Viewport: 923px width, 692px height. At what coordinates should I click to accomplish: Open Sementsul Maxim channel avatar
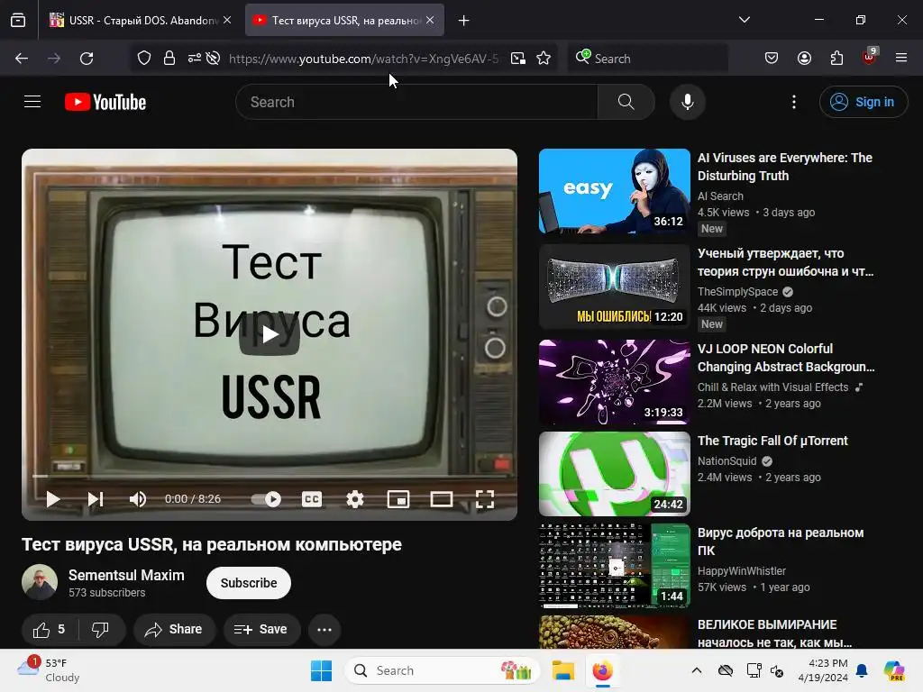click(40, 582)
